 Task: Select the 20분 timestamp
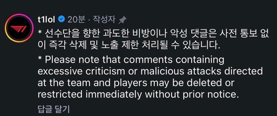(77, 20)
